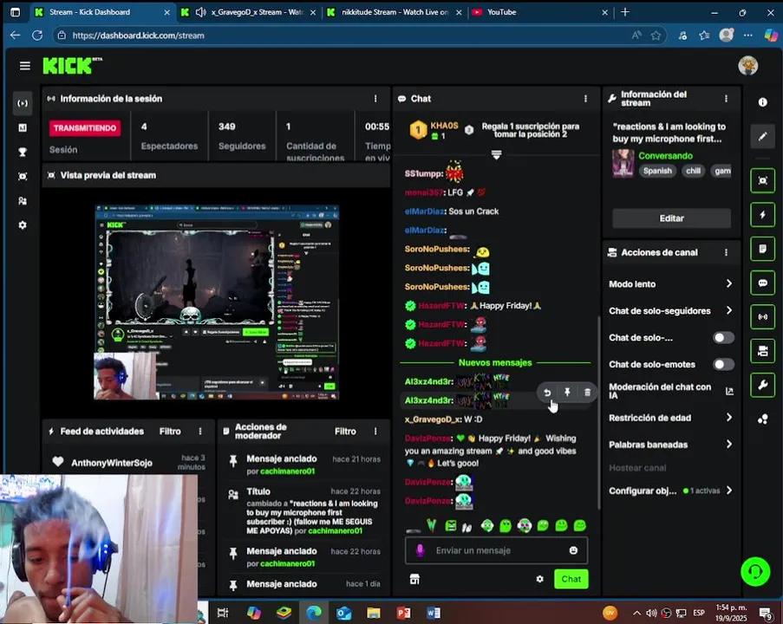Image resolution: width=783 pixels, height=624 pixels.
Task: Open Información del stream three-dot menu
Action: click(726, 99)
